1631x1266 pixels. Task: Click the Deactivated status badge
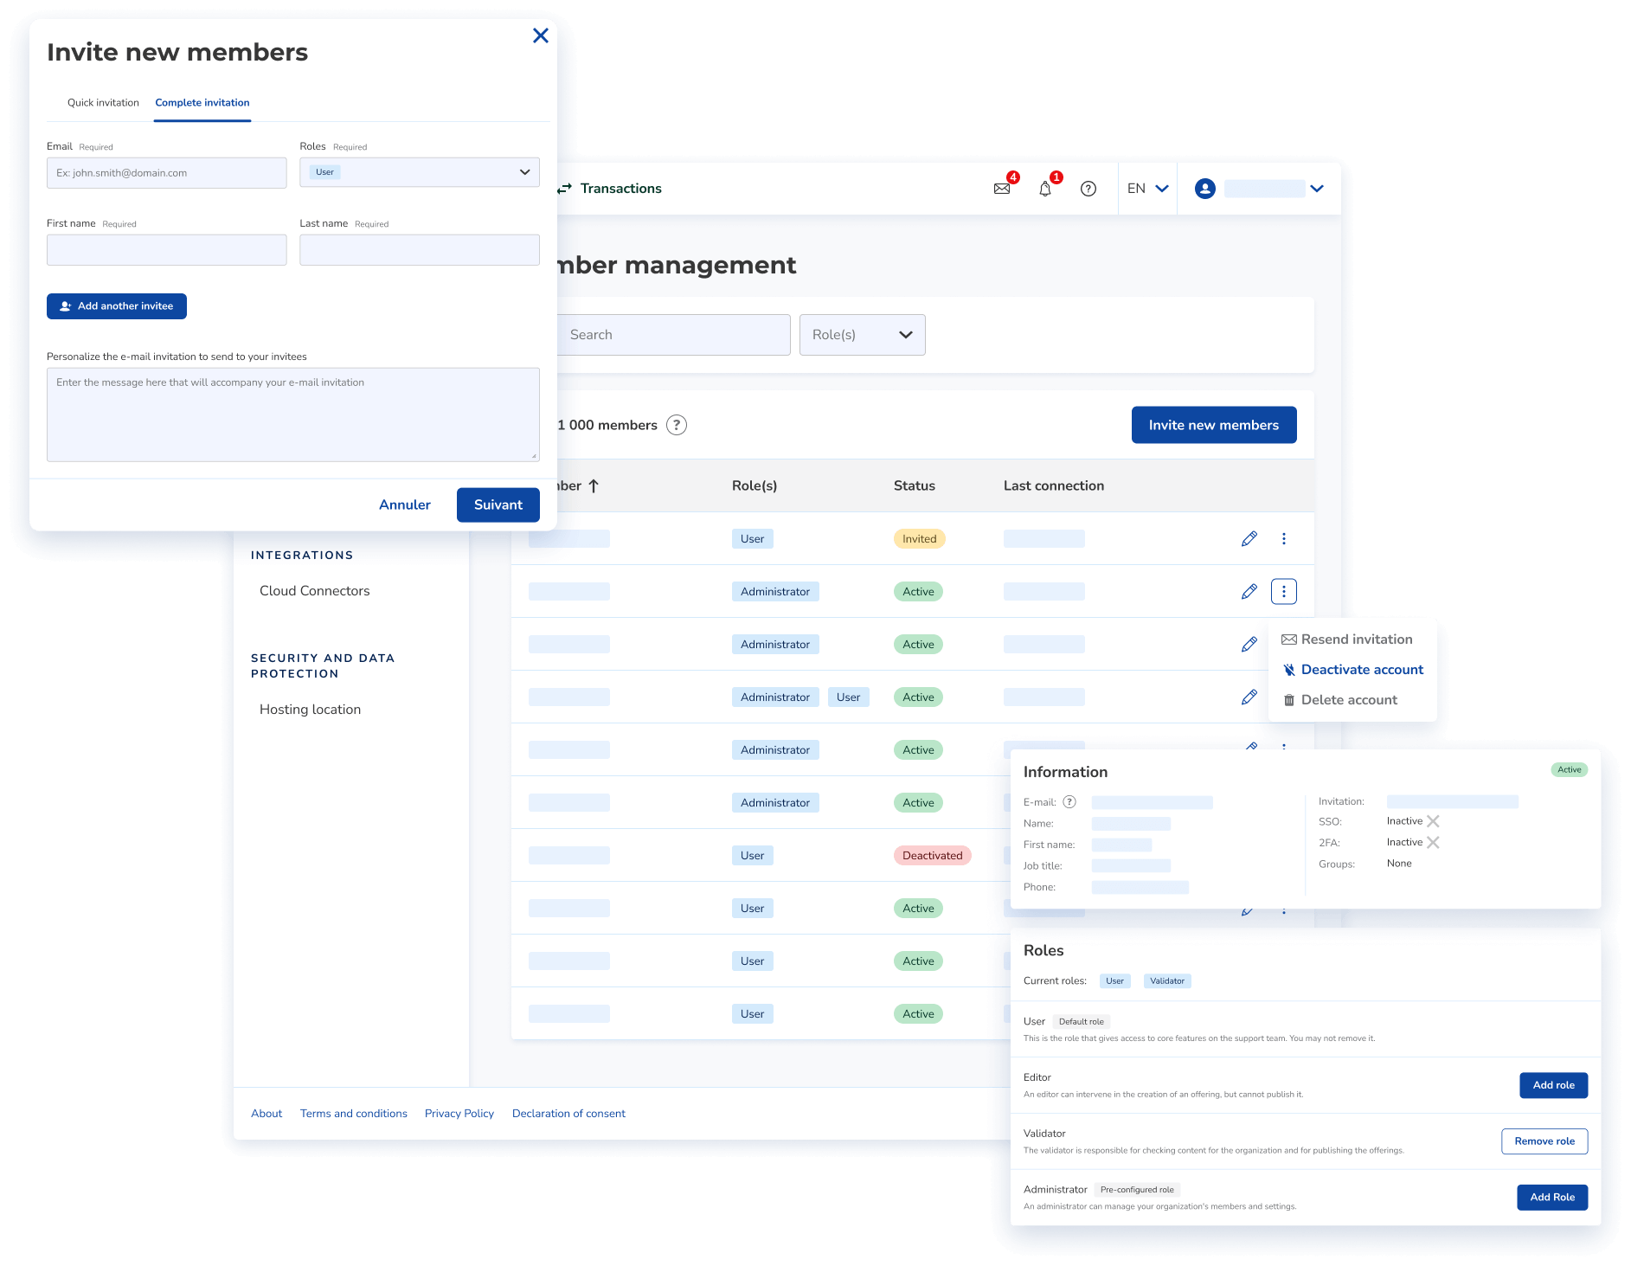(x=932, y=856)
